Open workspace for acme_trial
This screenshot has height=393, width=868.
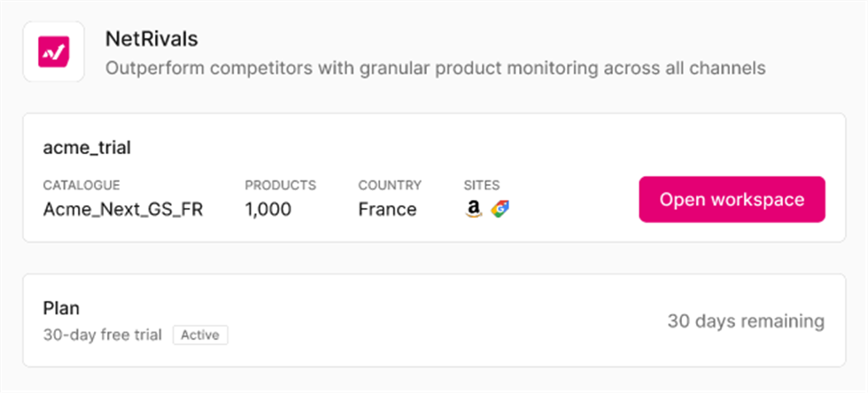pos(732,199)
